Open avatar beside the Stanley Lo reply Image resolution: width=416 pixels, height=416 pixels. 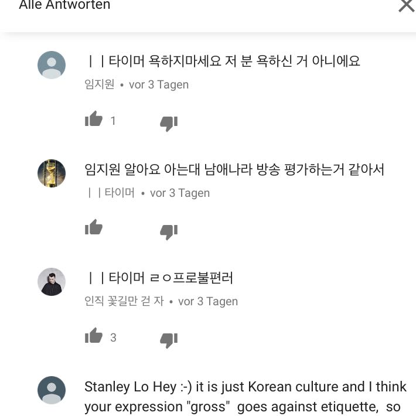(52, 390)
